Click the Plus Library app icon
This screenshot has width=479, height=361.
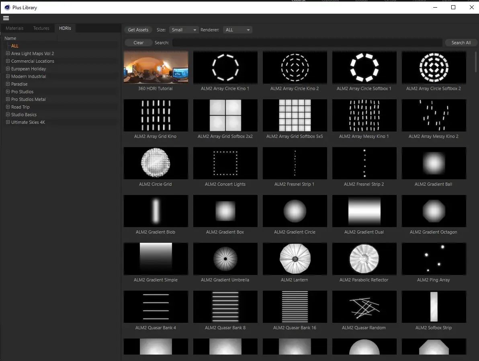click(x=7, y=7)
